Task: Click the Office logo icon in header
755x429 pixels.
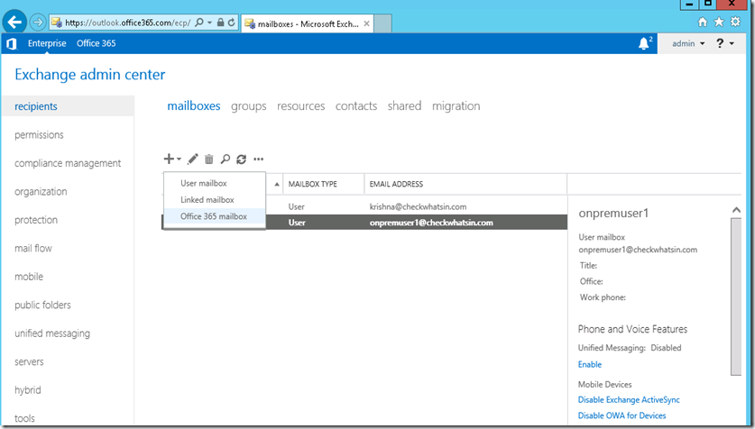Action: click(12, 44)
